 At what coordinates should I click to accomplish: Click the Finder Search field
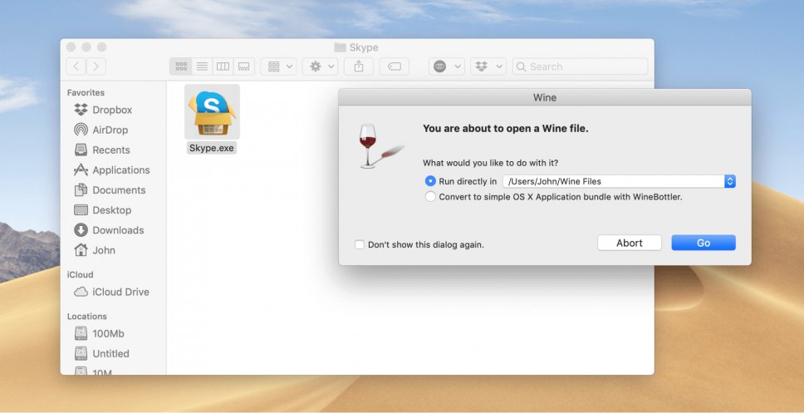tap(580, 66)
